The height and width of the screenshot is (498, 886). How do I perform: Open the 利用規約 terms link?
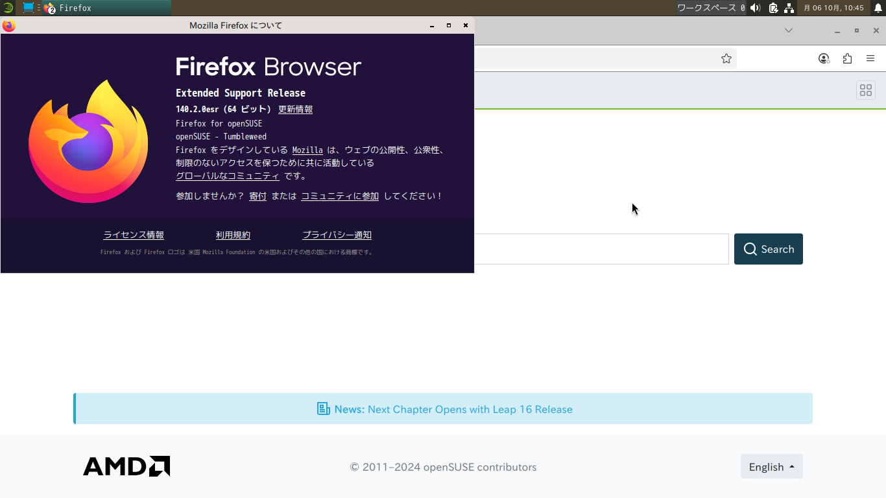coord(233,235)
